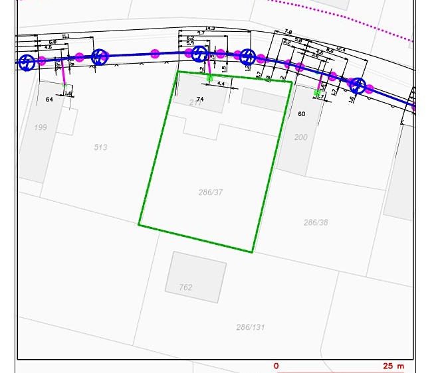
Task: Click the 1.6 dimension near building 64
Action: [68, 93]
